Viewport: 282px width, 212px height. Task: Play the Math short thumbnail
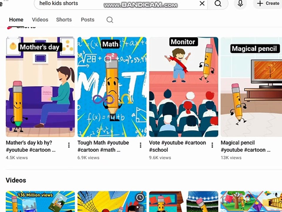[x=112, y=87]
